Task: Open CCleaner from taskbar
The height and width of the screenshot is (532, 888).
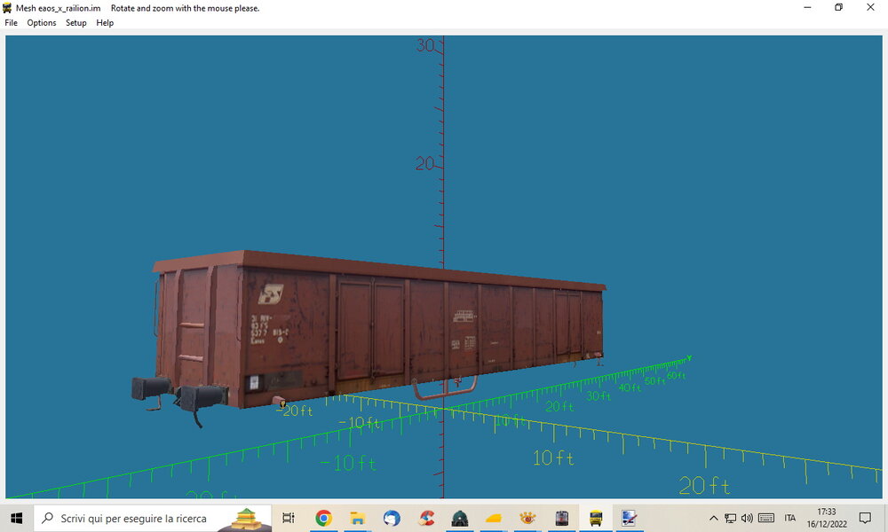Action: [x=426, y=518]
